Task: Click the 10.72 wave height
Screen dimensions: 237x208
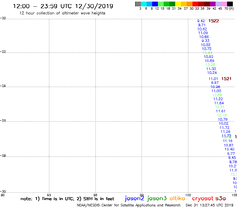Action: pyautogui.click(x=207, y=49)
